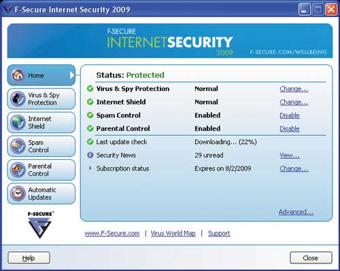Click Change link for Virus & Spy Protection
The image size is (340, 271).
[x=294, y=89]
